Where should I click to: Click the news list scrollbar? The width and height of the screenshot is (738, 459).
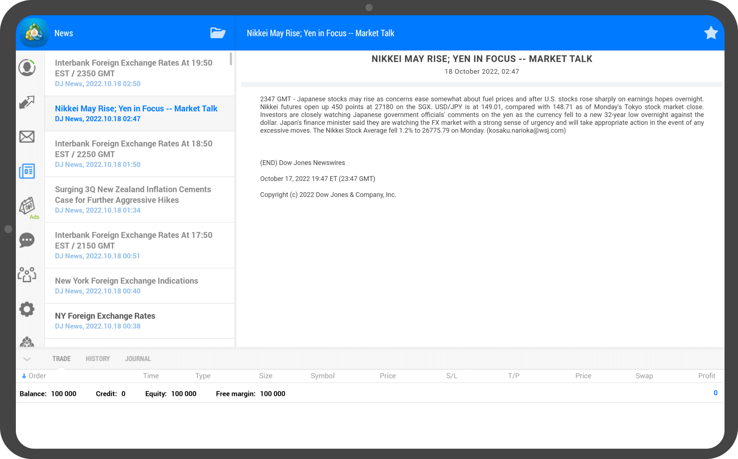[231, 59]
